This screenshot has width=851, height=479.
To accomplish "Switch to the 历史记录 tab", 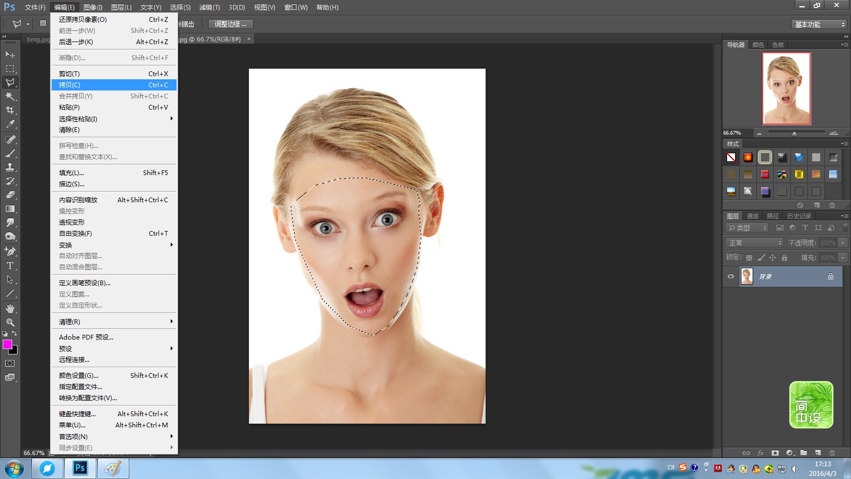I will (799, 216).
